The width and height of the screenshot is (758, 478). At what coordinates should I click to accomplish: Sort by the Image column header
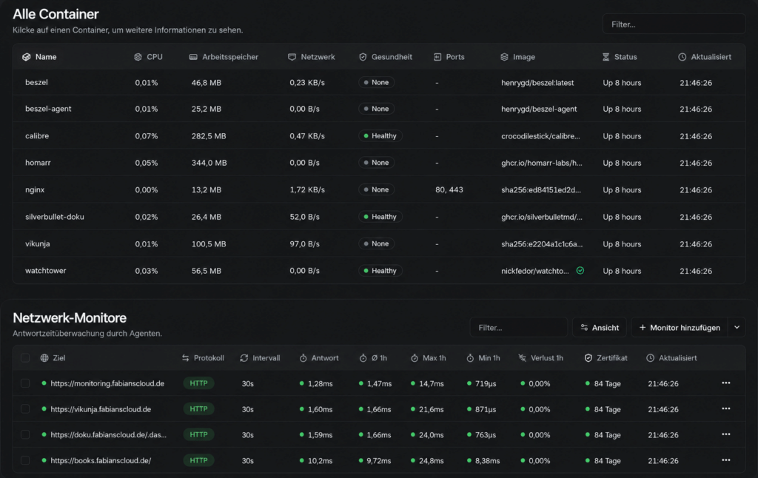click(517, 57)
